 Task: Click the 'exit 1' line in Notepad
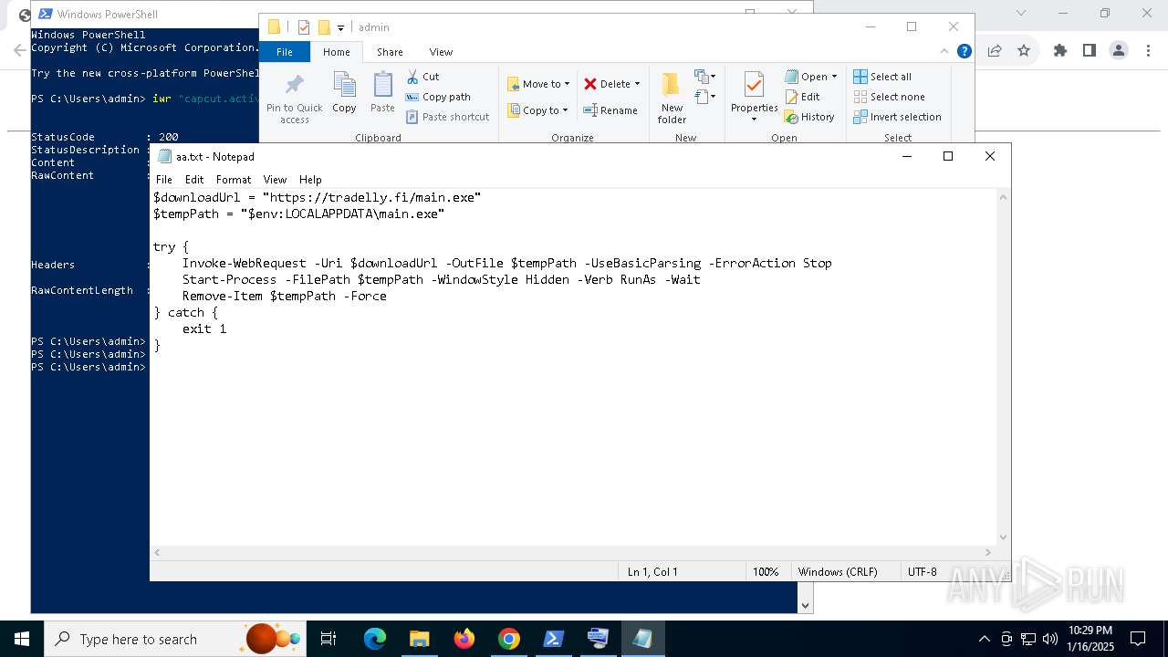204,328
